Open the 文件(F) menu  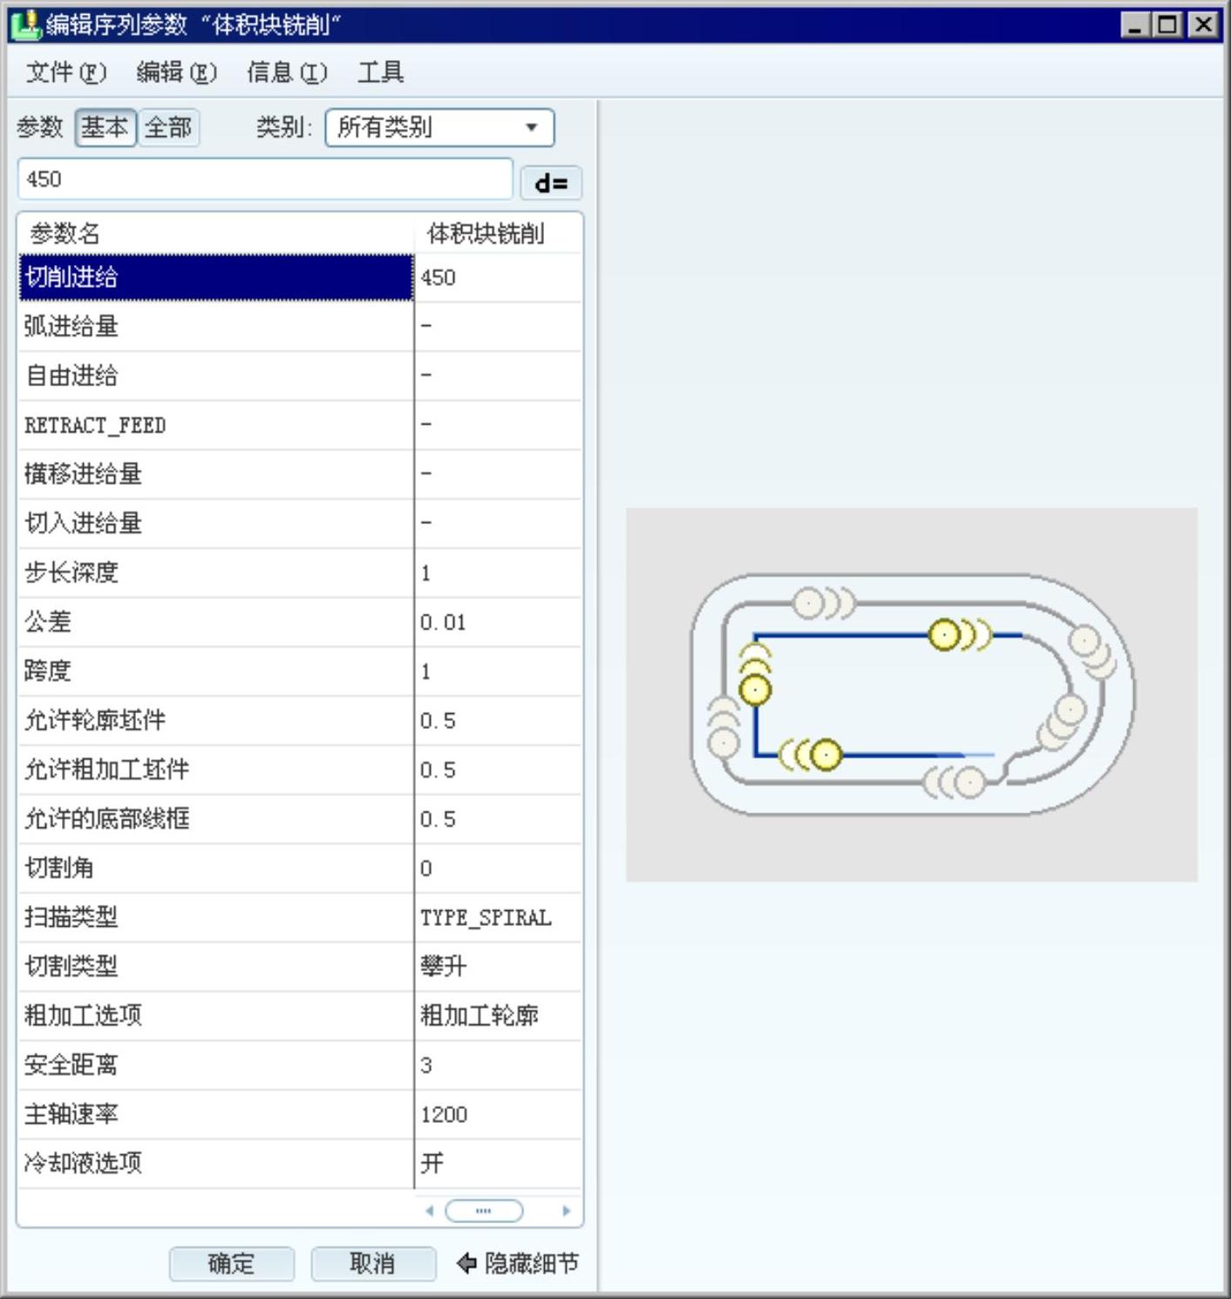(x=65, y=72)
